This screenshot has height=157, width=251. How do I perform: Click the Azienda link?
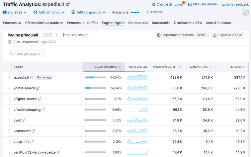[156, 12]
